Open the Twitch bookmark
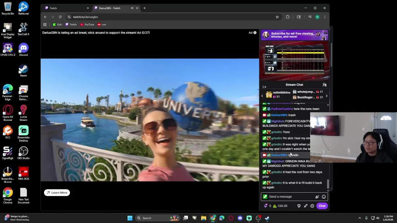 [71, 24]
